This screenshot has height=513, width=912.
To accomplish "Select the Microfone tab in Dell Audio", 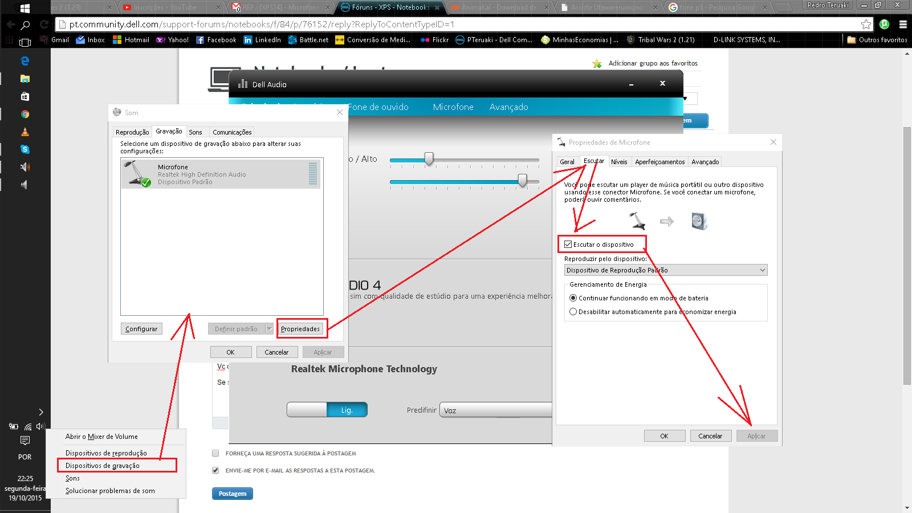I will point(453,107).
